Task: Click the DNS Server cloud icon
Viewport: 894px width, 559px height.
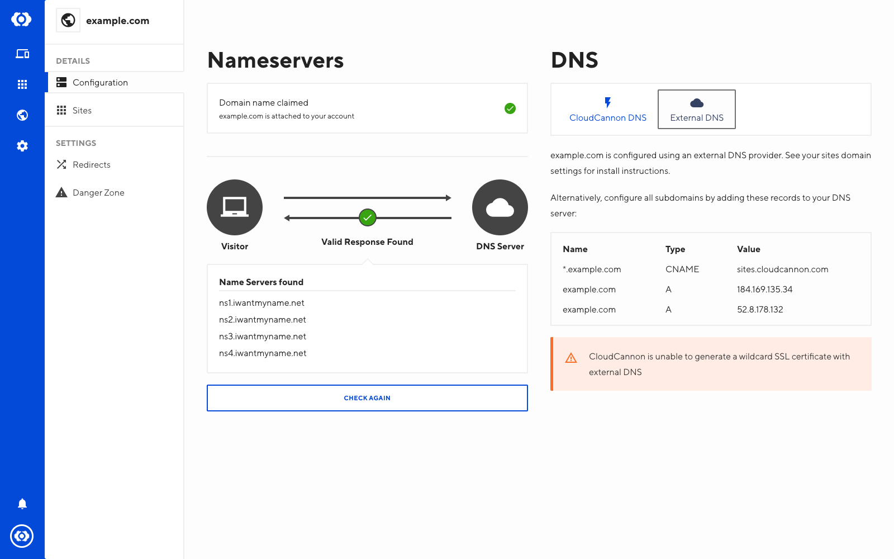Action: 500,207
